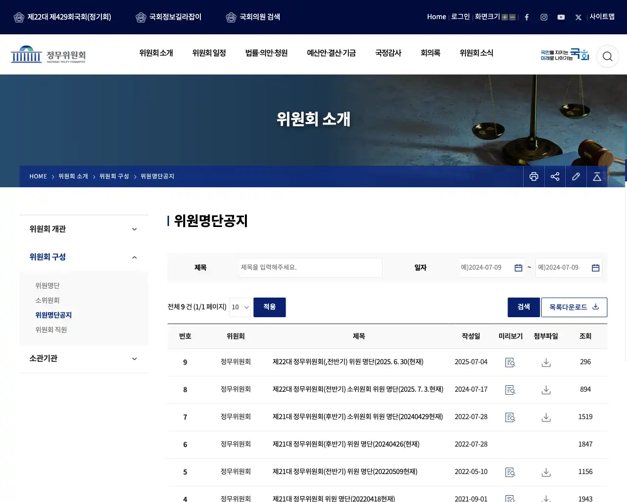Open the Instagram icon link
This screenshot has height=502, width=627.
544,17
